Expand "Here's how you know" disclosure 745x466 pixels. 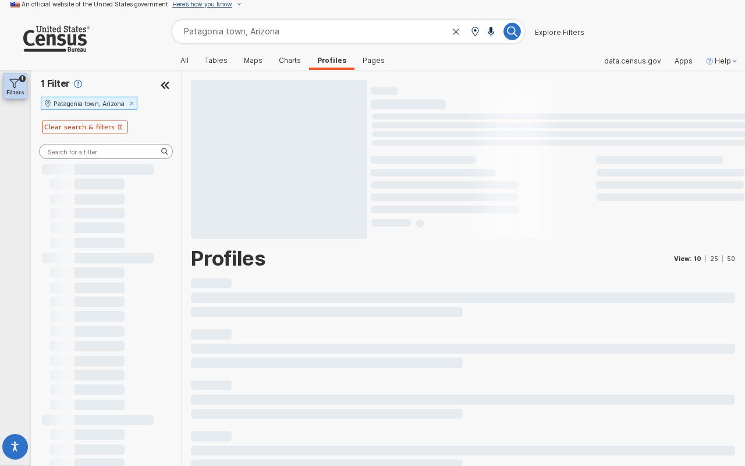tap(207, 4)
